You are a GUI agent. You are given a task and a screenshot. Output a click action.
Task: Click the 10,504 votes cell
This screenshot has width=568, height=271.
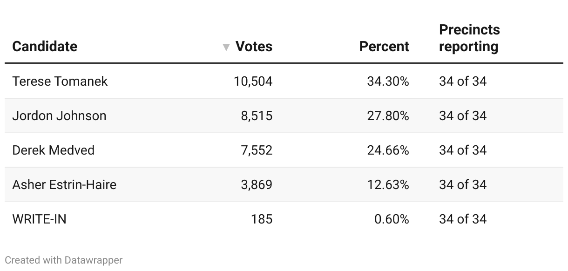coord(253,81)
